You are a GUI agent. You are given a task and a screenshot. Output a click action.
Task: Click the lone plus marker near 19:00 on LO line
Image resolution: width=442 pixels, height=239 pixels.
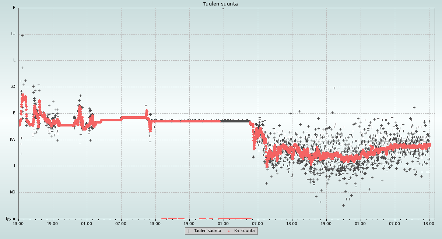(x=334, y=88)
